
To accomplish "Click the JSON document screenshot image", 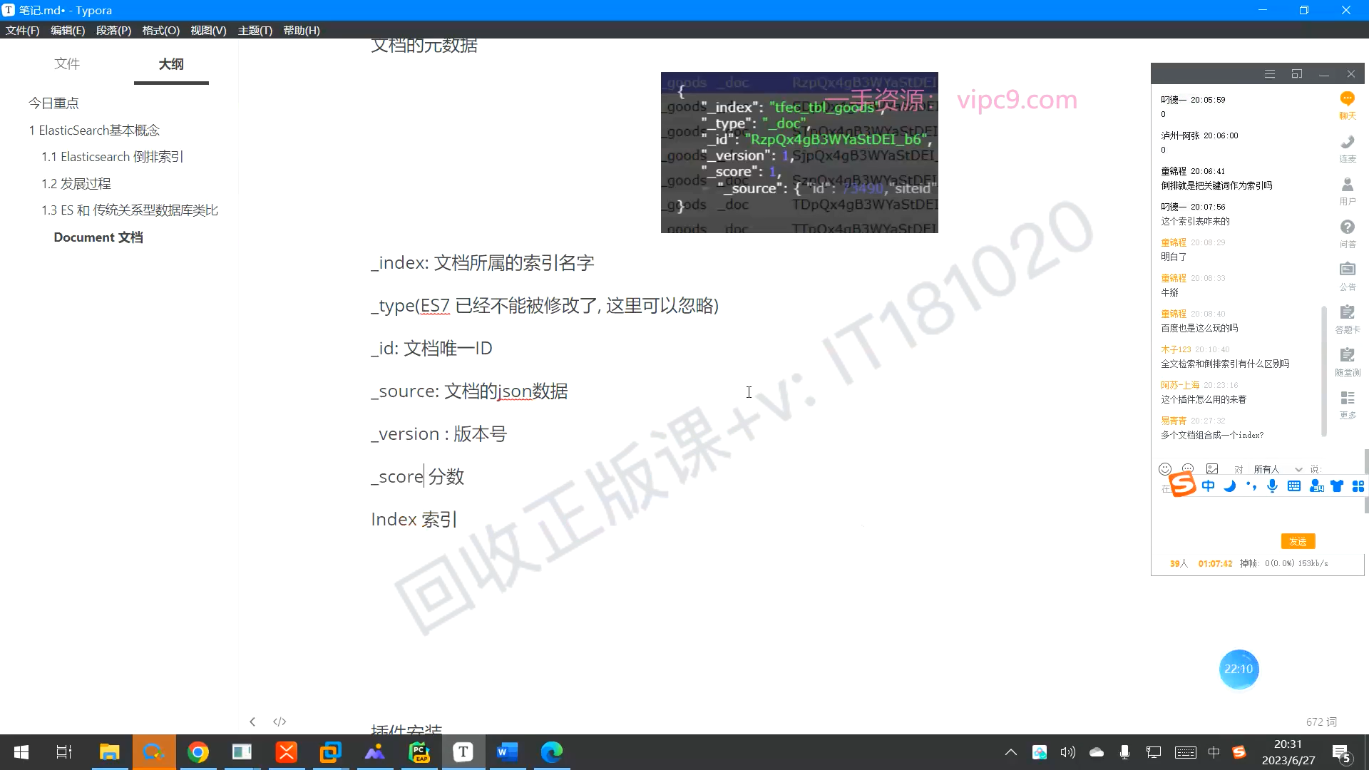I will pos(799,153).
